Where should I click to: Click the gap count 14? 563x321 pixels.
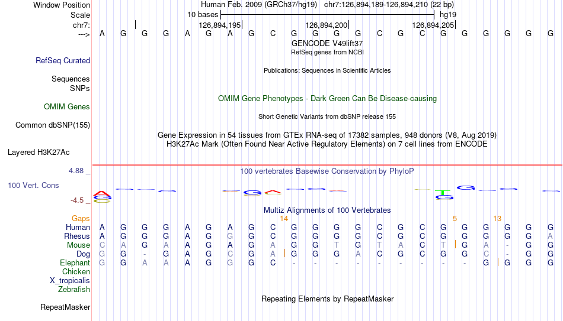click(284, 219)
